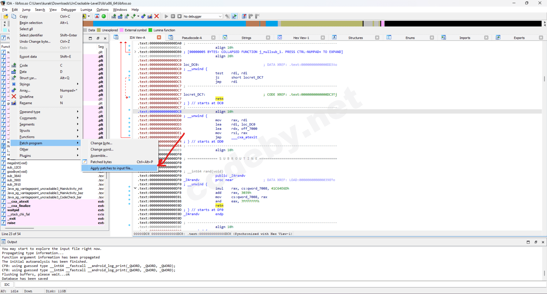Click the red triangle A toolbar icon
Image resolution: width=547 pixels, height=294 pixels.
point(97,16)
